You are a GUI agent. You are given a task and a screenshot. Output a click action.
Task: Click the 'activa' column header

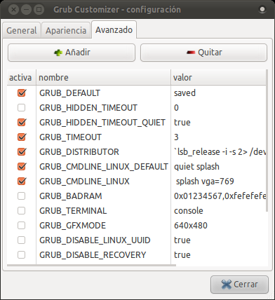[x=22, y=77]
